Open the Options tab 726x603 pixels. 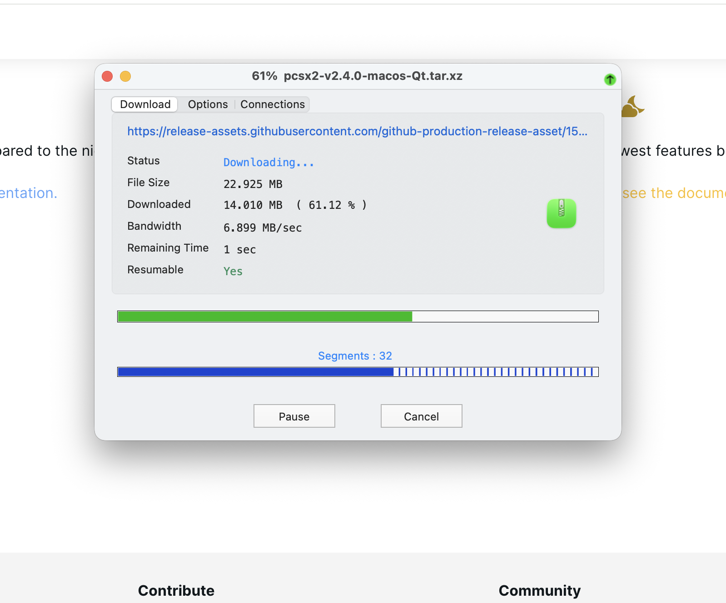[208, 104]
